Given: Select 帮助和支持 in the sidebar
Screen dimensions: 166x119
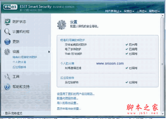Looking at the screenshot, I should 21,87.
